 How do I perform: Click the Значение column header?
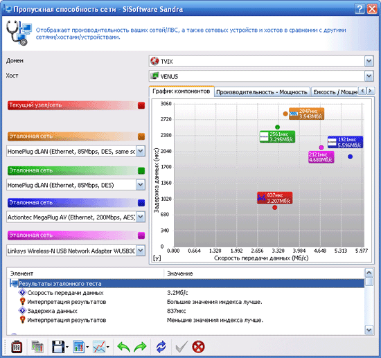(265, 274)
